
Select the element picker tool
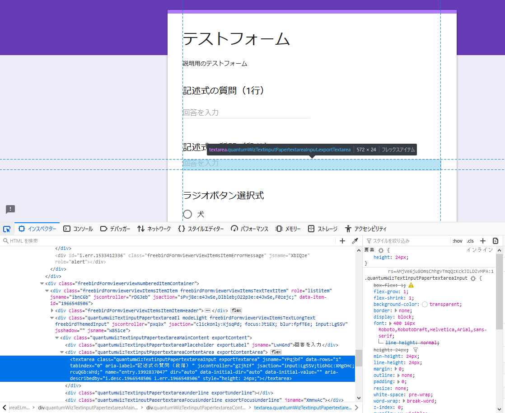point(7,229)
